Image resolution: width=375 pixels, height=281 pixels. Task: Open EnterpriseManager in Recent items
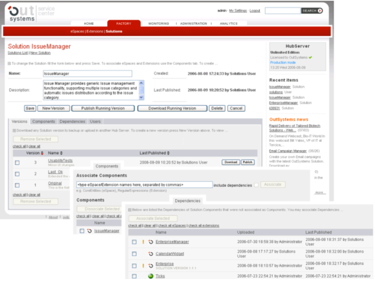coord(283,103)
